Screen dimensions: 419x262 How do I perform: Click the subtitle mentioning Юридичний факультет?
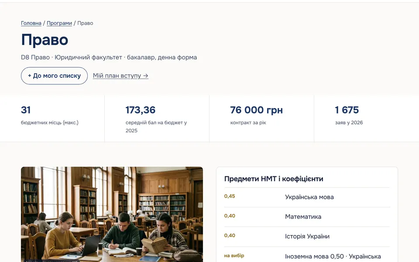109,57
